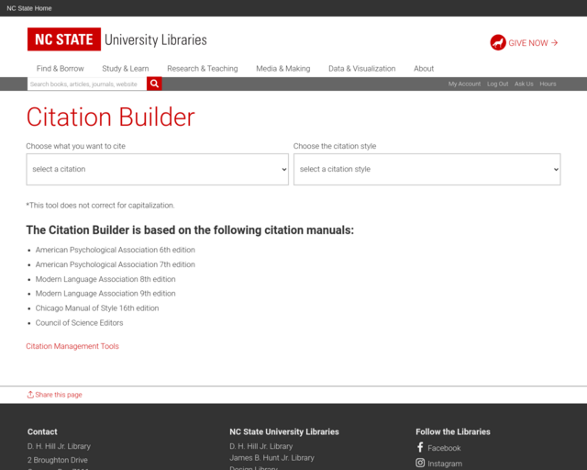The image size is (587, 470).
Task: Click the NC State Home link
Action: click(x=29, y=8)
